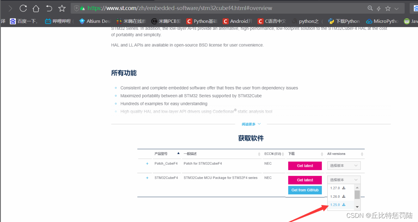This screenshot has height=222, width=418.
Task: Open the Python基础 bookmark
Action: (x=202, y=21)
